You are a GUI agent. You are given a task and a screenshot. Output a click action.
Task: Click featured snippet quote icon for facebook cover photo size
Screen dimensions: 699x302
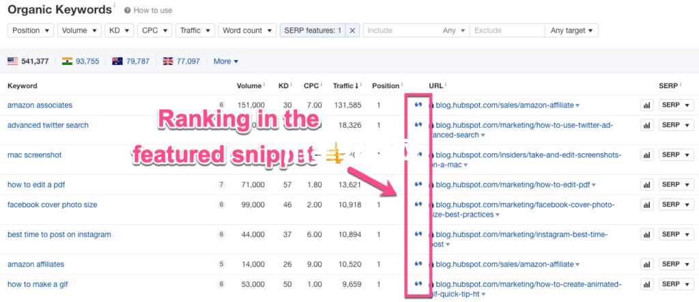[x=418, y=204]
